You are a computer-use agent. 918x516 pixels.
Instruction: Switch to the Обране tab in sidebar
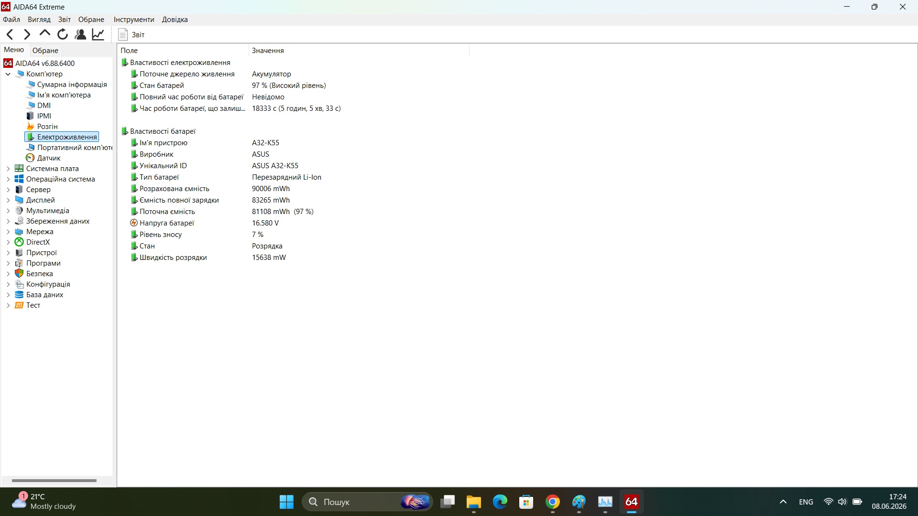click(45, 50)
